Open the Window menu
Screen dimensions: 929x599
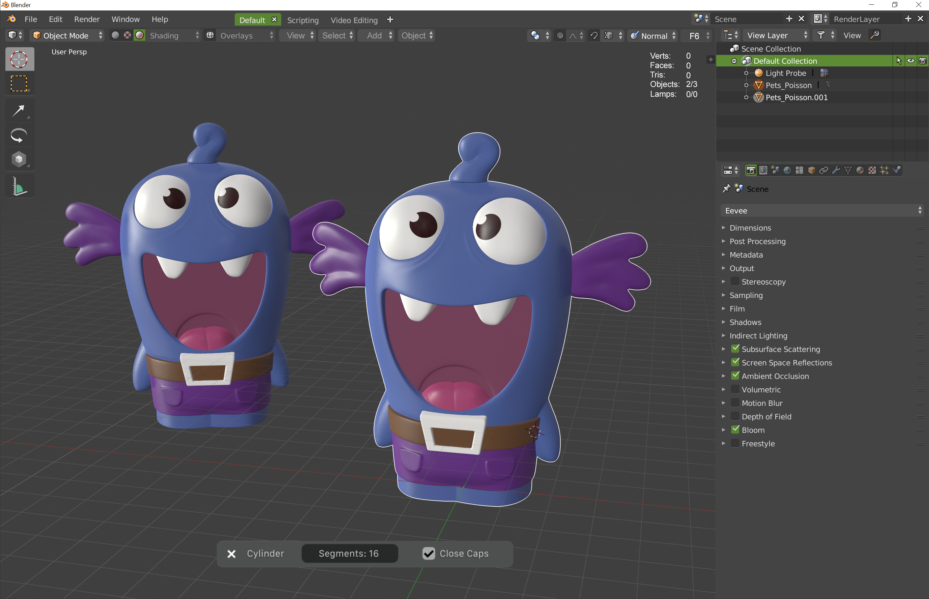125,19
